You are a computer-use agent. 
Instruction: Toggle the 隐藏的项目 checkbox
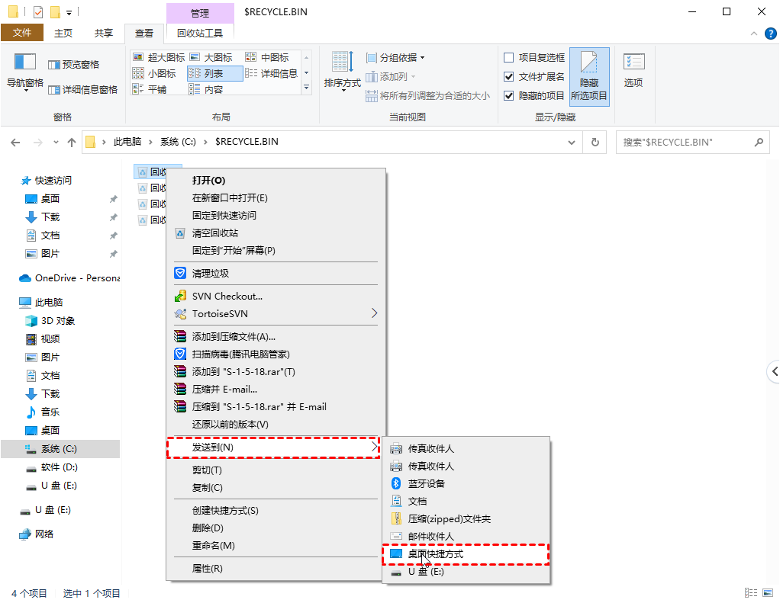coord(509,95)
